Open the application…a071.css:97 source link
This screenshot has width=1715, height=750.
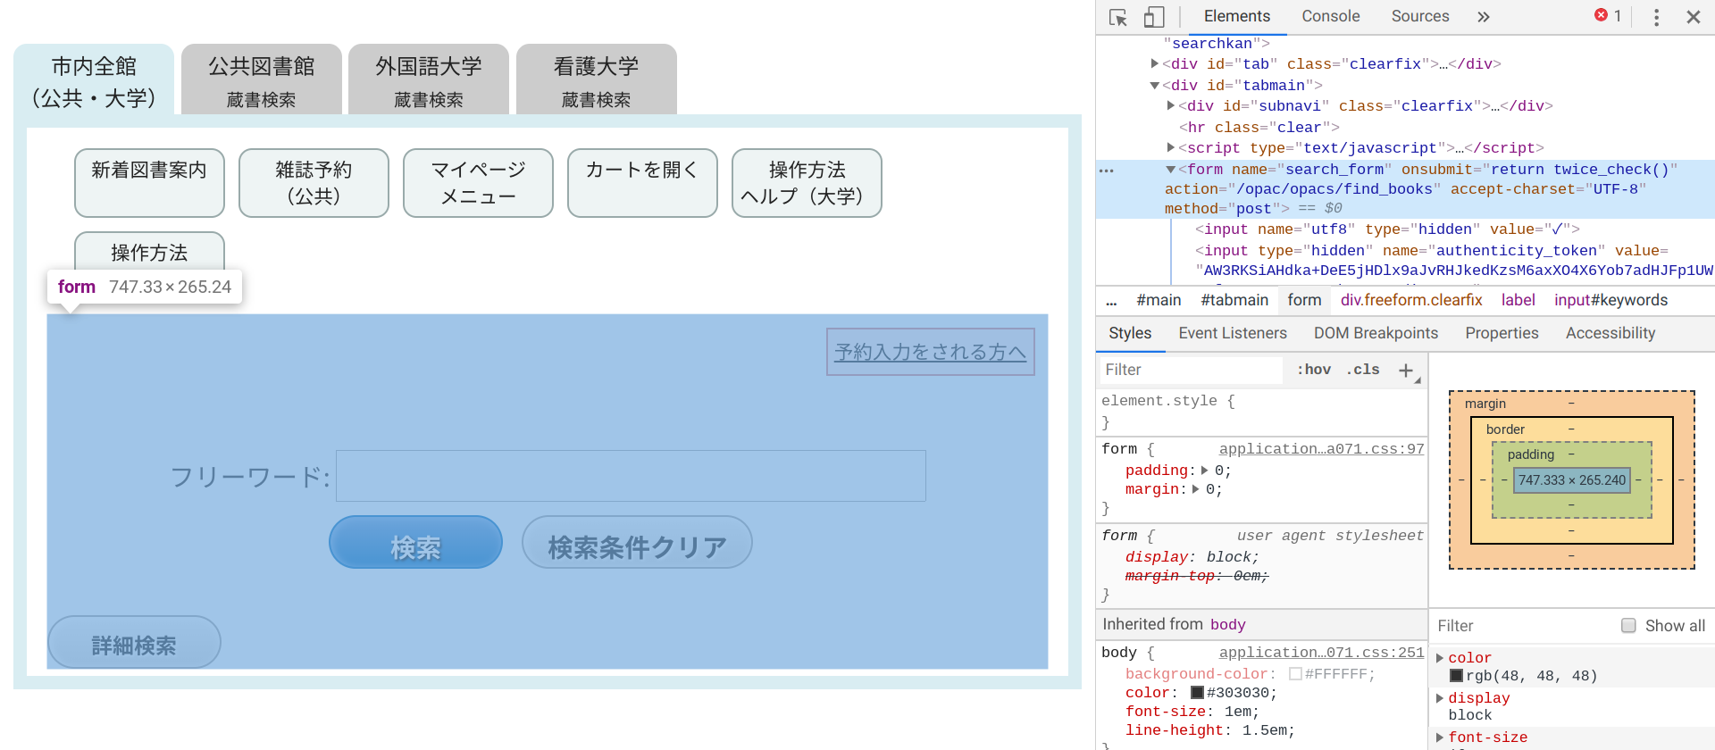pos(1321,449)
